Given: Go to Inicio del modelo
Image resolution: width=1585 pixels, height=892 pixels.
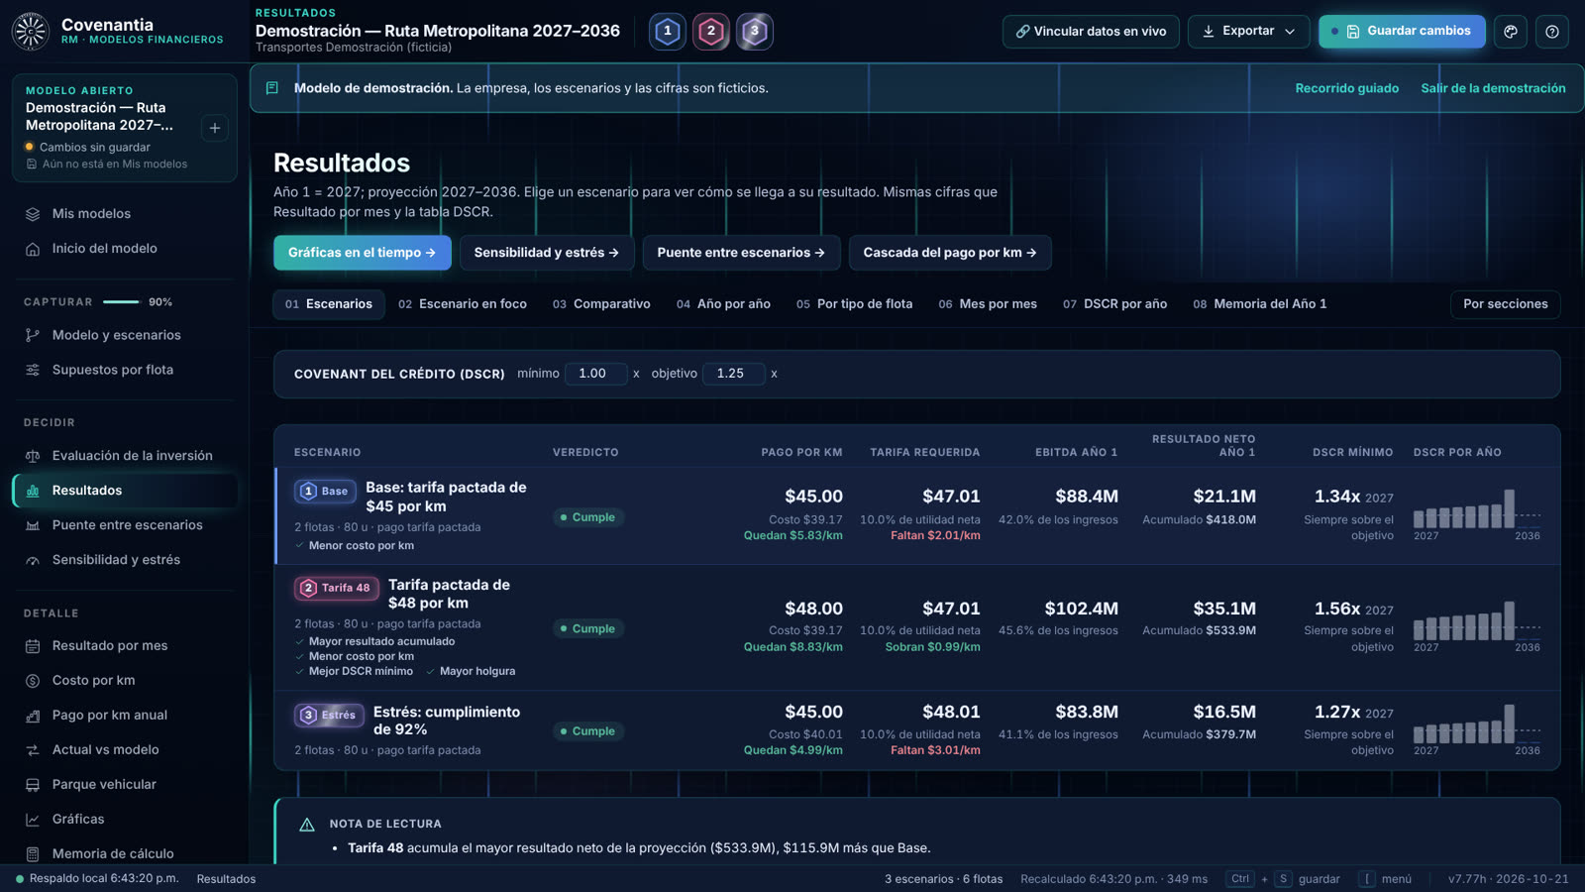Looking at the screenshot, I should 125,249.
